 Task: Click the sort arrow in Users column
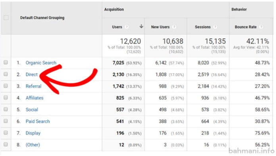click(141, 27)
